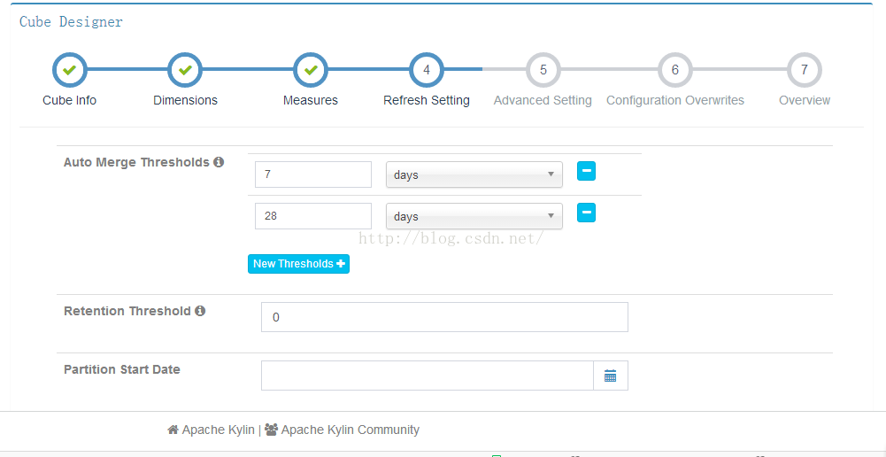Click the Cube Designer heading text
Image resolution: width=886 pixels, height=457 pixels.
pyautogui.click(x=71, y=21)
